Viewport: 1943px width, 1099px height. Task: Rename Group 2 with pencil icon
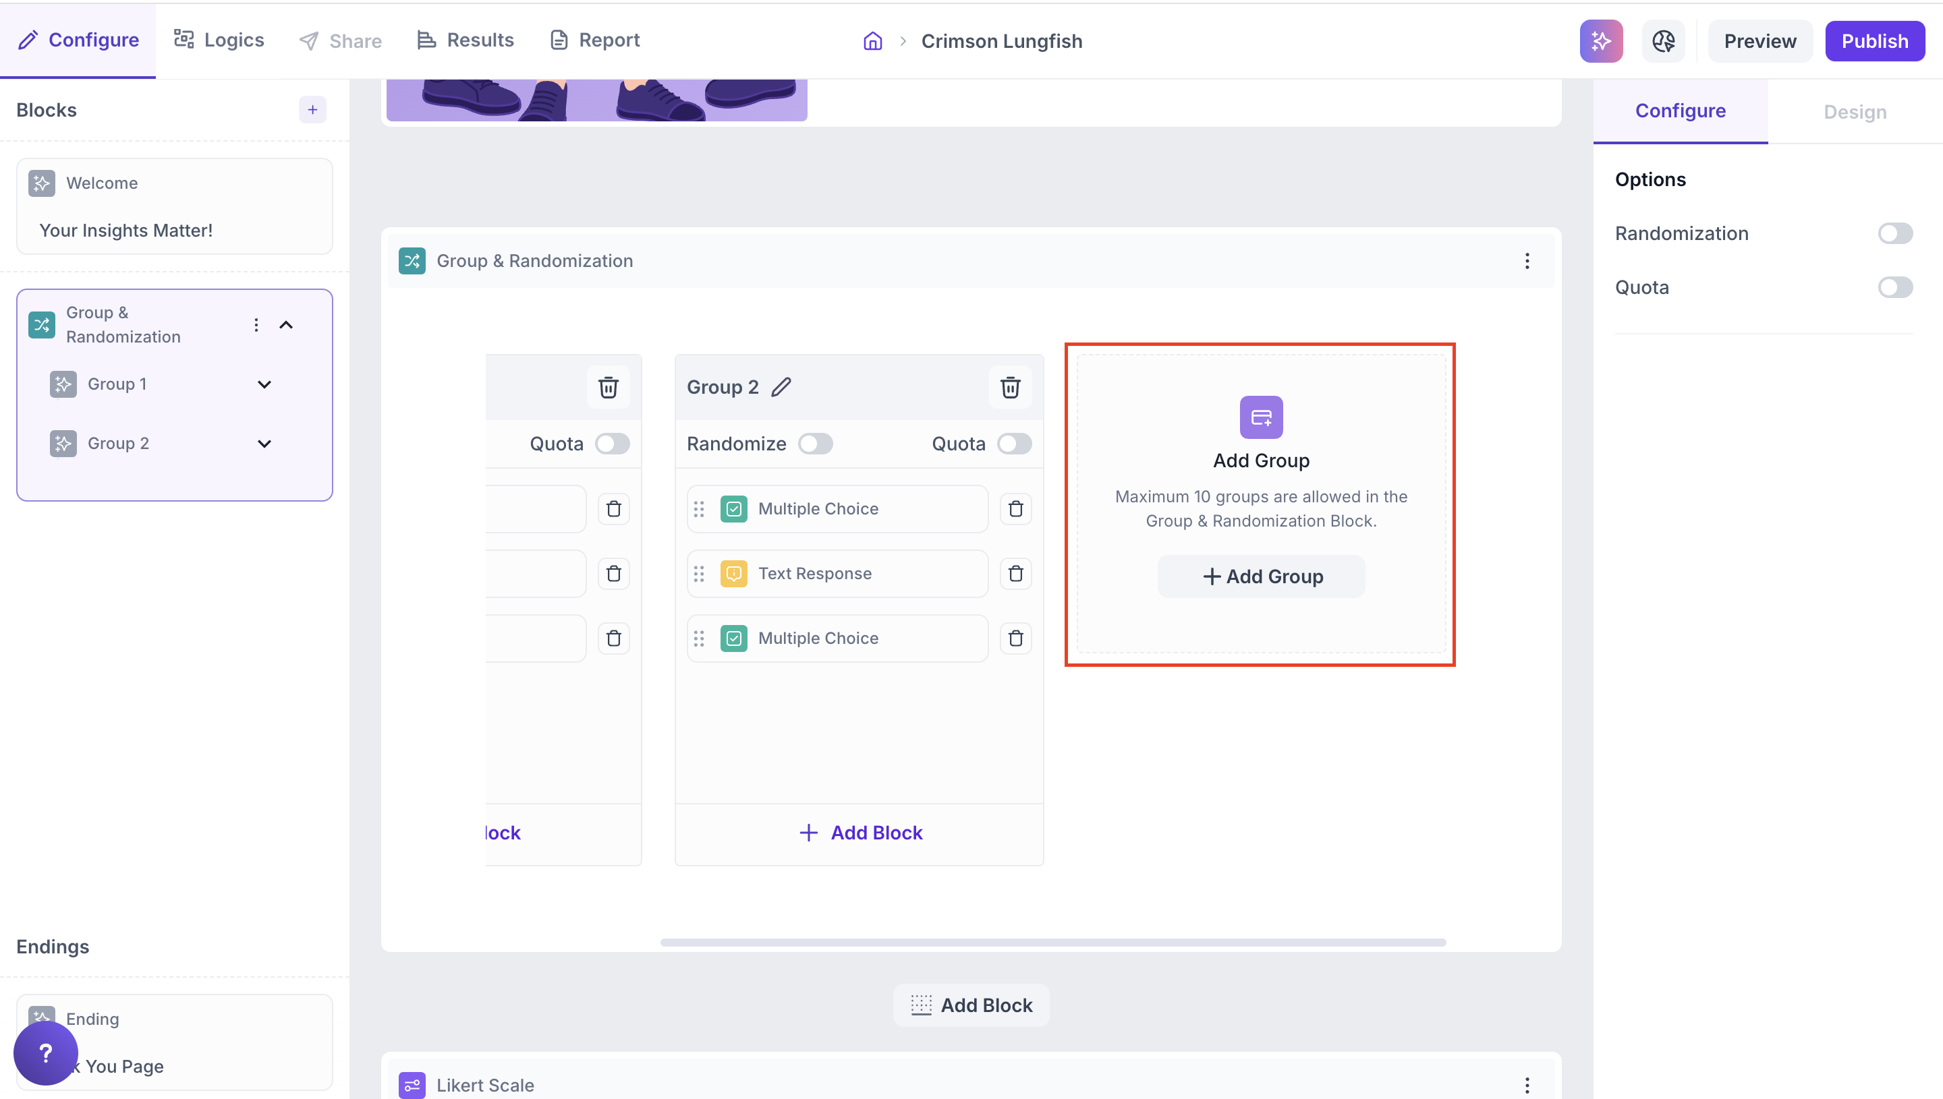pos(781,387)
